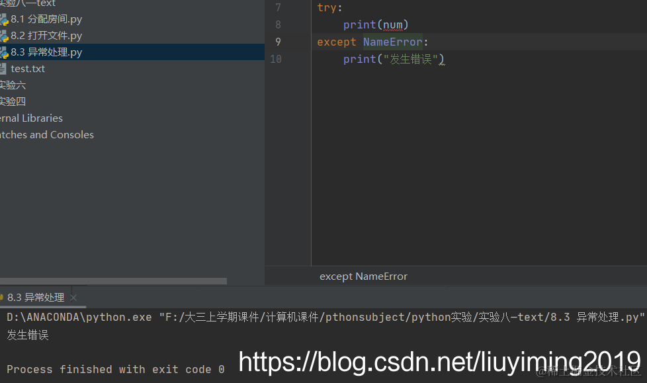Open the file 8.1 分配房间.py
This screenshot has width=647, height=383.
(46, 19)
